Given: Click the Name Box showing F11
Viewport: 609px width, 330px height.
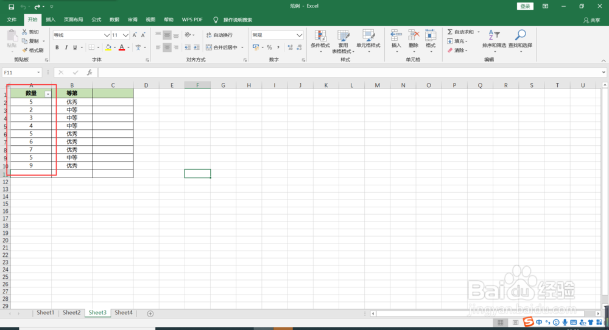Looking at the screenshot, I should coord(22,73).
